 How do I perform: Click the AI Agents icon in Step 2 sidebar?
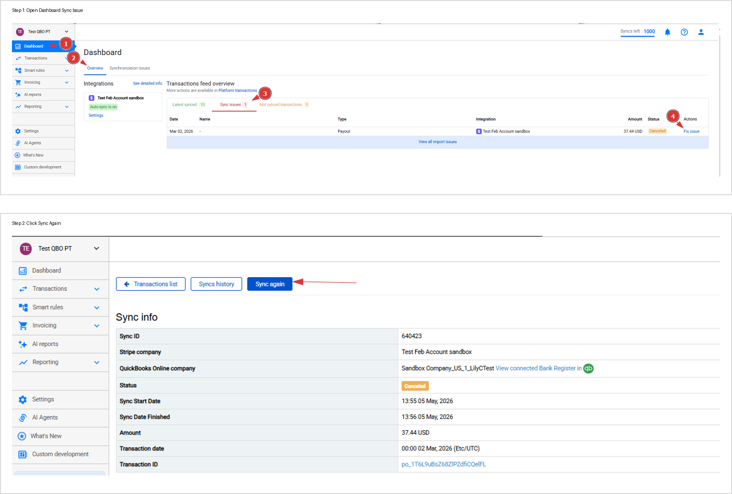[x=23, y=417]
